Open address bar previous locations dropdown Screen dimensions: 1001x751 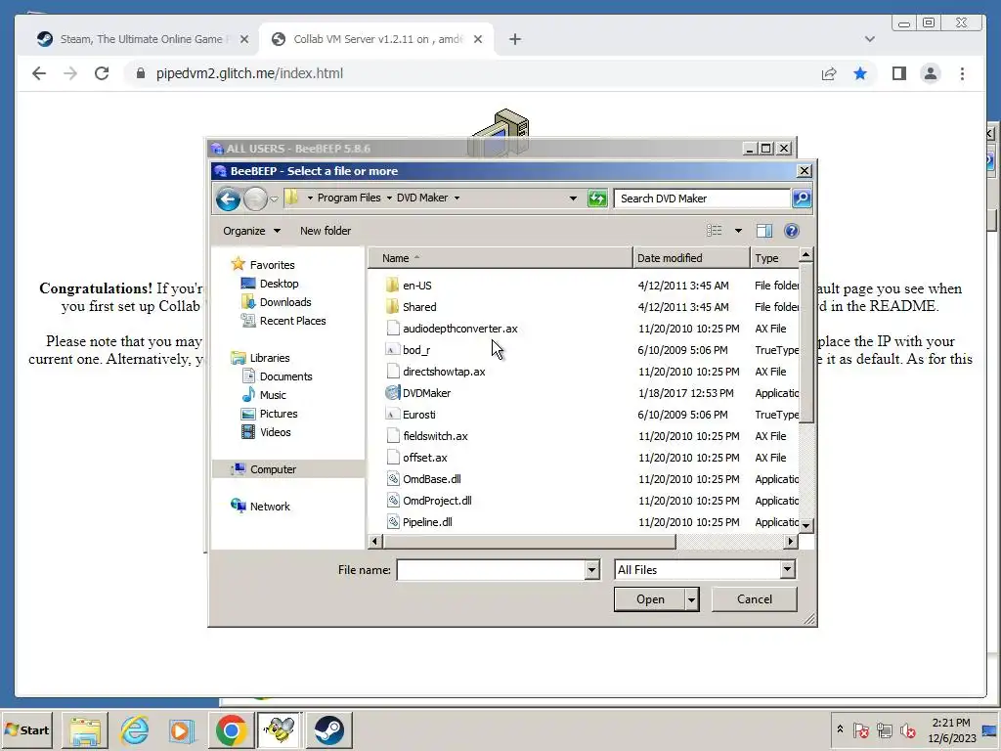(x=573, y=198)
